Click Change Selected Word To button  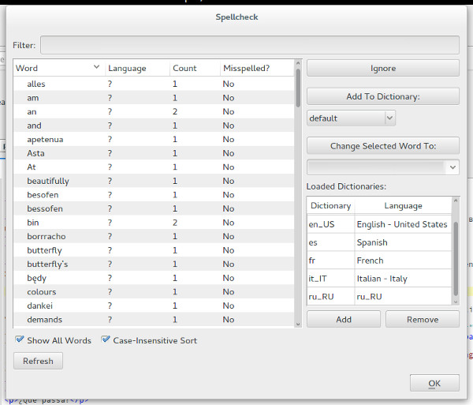point(382,146)
